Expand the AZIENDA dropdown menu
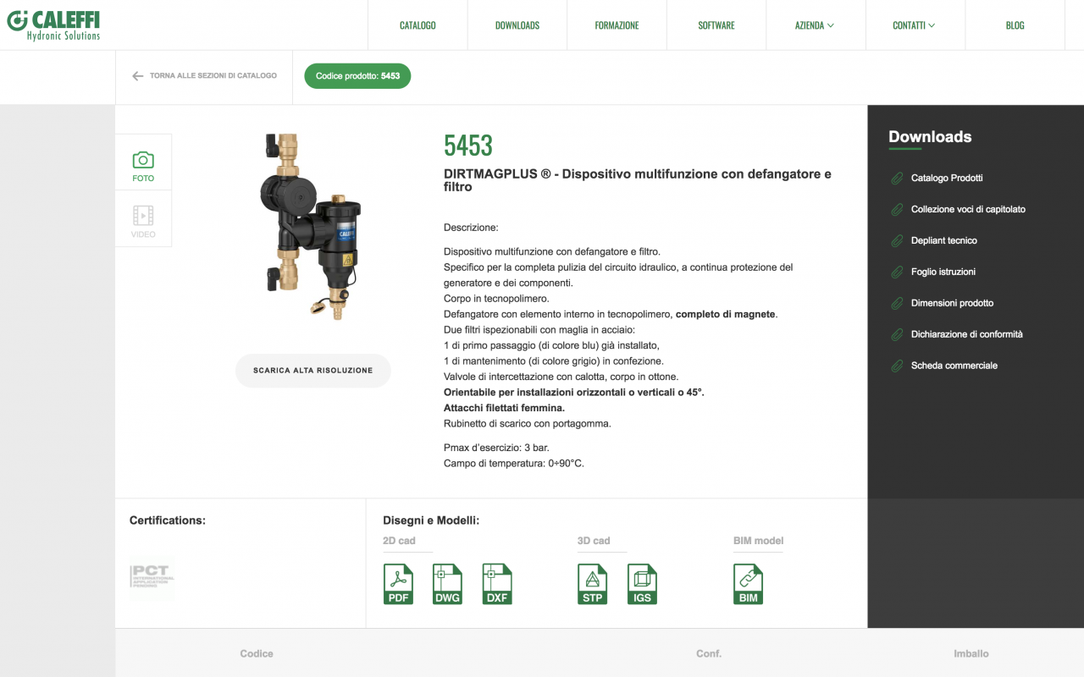The image size is (1084, 677). click(x=815, y=25)
